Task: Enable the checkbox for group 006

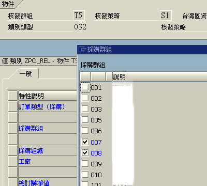Action: click(85, 131)
